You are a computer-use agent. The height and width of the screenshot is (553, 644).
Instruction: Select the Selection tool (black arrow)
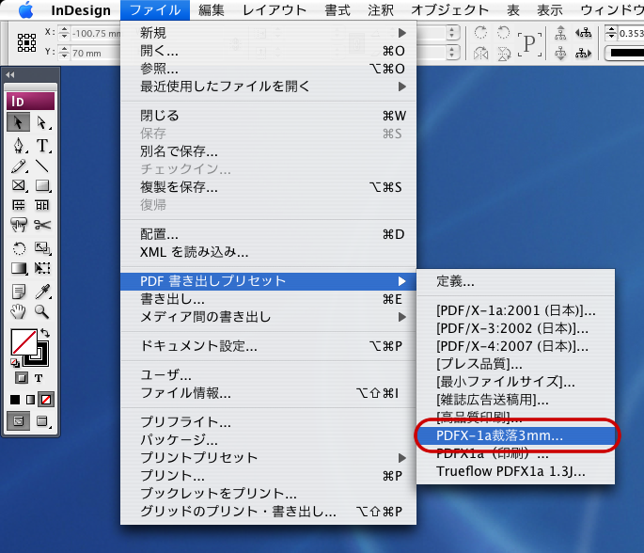click(18, 122)
